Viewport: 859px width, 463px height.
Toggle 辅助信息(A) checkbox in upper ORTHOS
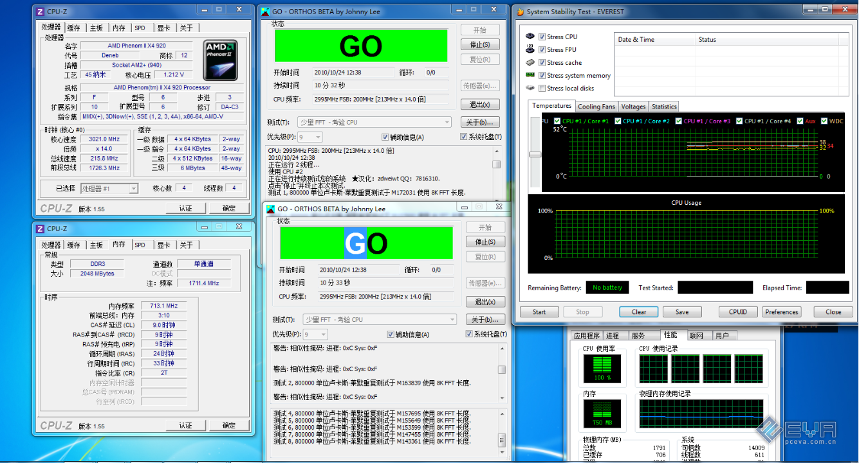[x=385, y=137]
